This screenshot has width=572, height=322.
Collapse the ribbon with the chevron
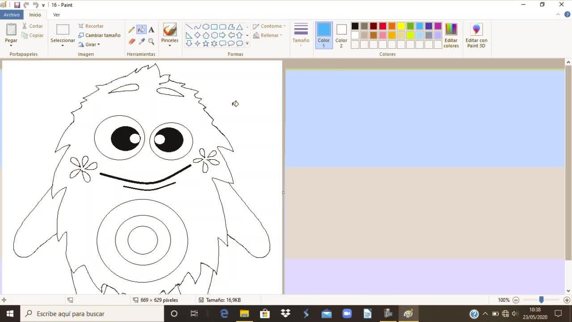pos(558,15)
